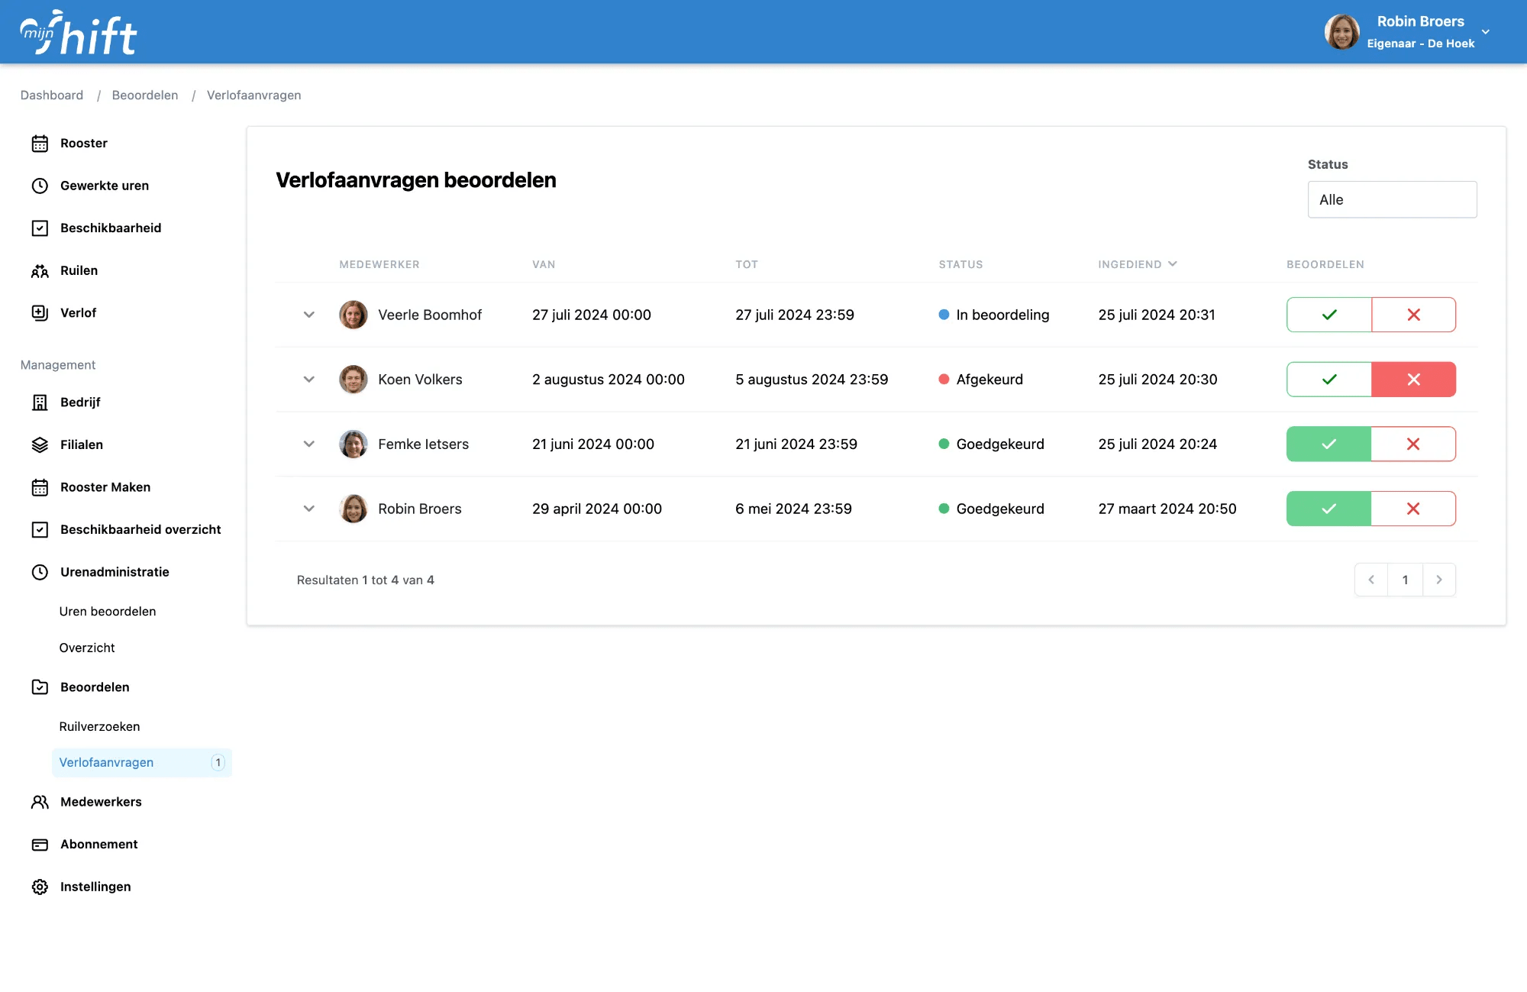
Task: Sort by Ingediend column header
Action: click(1138, 264)
